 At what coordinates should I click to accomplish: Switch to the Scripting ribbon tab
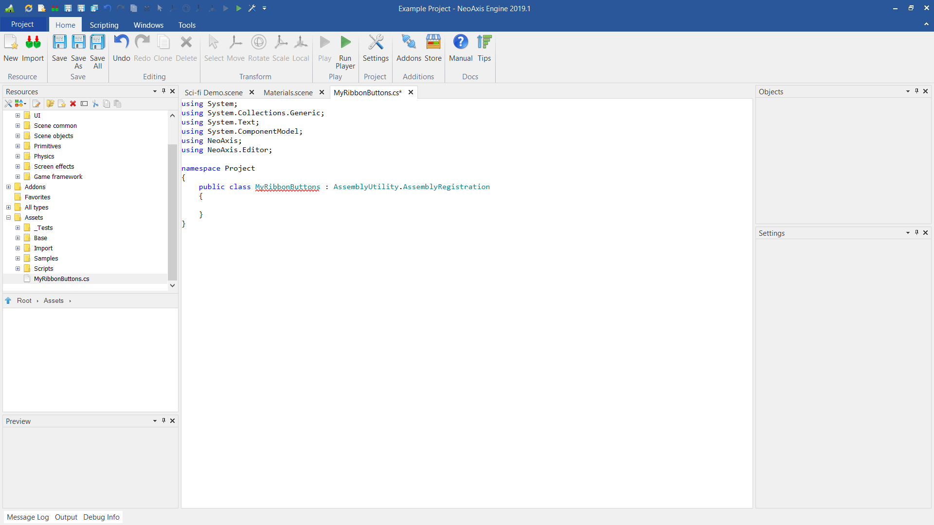(x=104, y=25)
